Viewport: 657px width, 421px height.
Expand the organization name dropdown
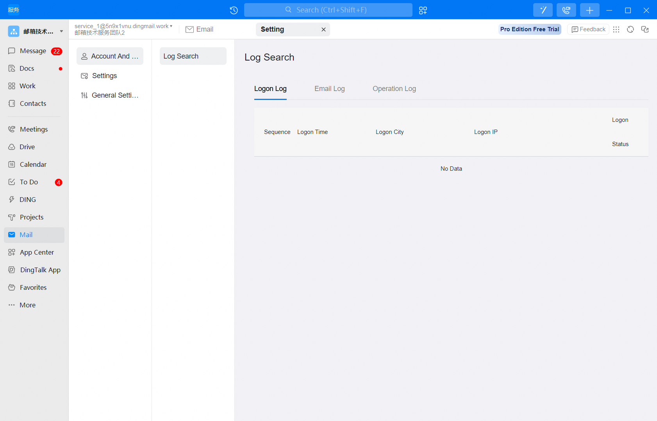click(x=61, y=31)
